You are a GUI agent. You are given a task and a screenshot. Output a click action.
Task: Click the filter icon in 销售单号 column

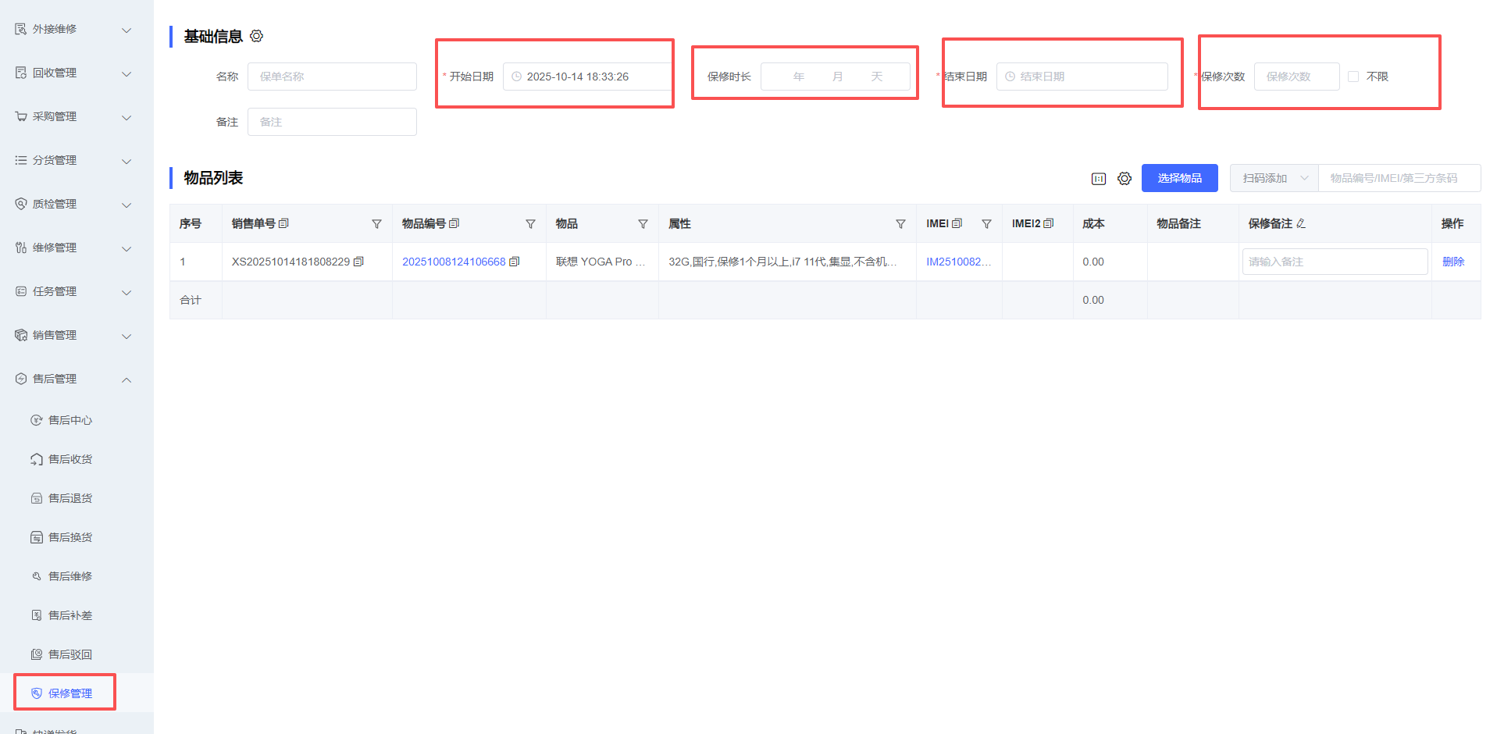pyautogui.click(x=376, y=224)
